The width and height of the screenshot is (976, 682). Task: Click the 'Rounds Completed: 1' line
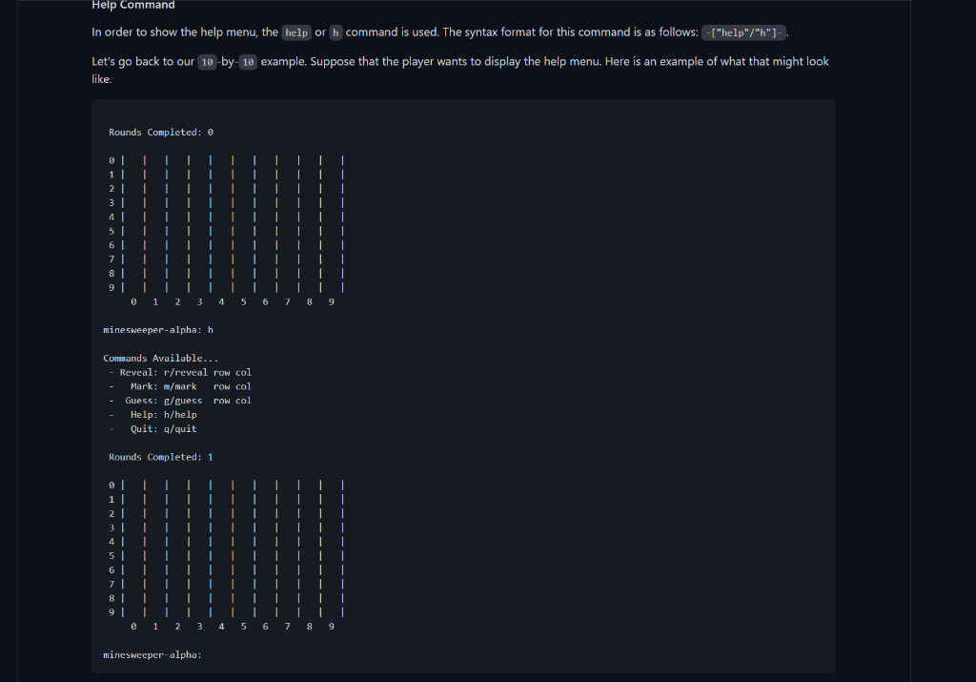(x=161, y=457)
